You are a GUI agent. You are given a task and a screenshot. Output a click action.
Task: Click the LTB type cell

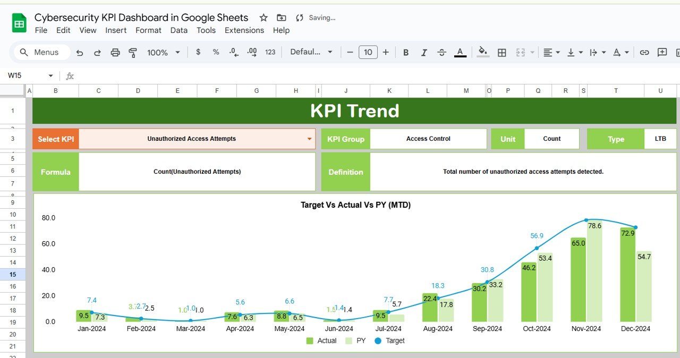pos(660,139)
